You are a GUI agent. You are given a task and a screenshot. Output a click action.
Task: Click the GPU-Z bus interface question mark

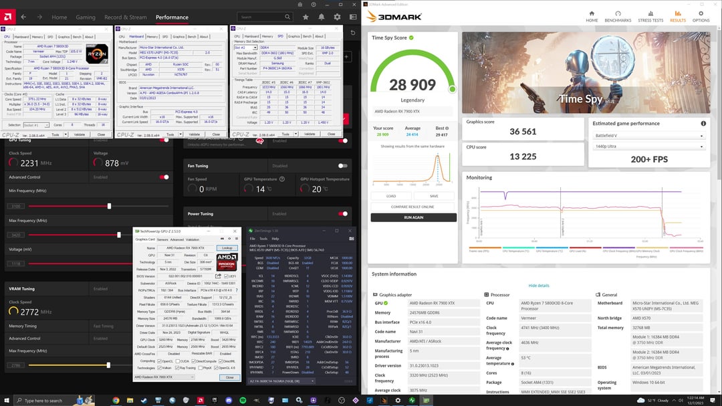click(x=237, y=290)
